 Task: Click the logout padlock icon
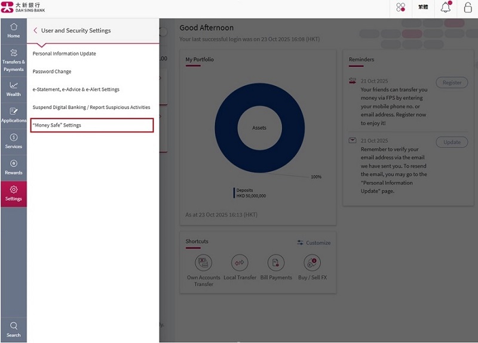point(468,8)
